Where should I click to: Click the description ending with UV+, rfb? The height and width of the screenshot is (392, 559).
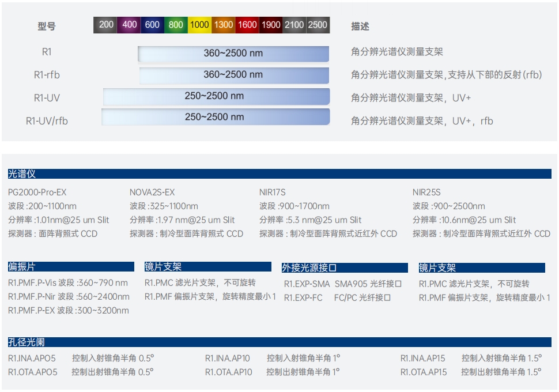point(422,121)
